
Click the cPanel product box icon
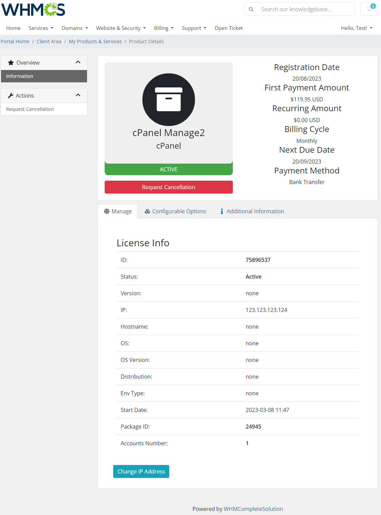click(169, 100)
